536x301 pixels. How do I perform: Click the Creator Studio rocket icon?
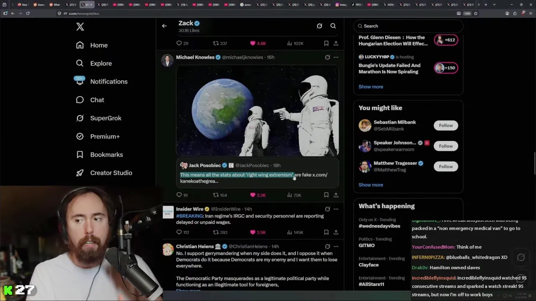point(80,173)
